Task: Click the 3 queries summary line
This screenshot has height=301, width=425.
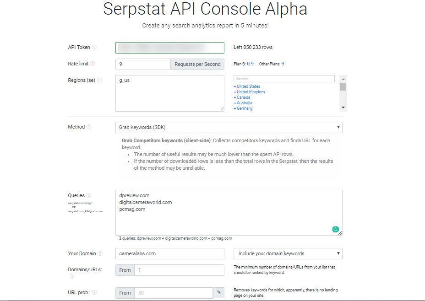Action: [x=176, y=238]
